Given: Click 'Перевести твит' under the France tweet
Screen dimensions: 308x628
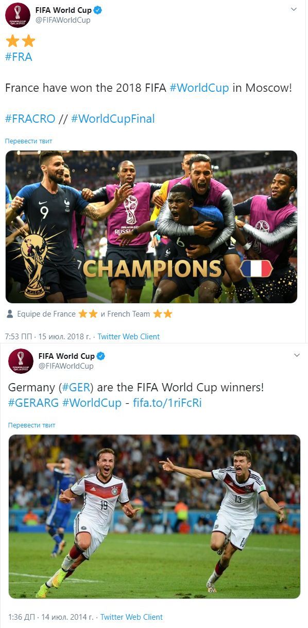Looking at the screenshot, I should 28,141.
